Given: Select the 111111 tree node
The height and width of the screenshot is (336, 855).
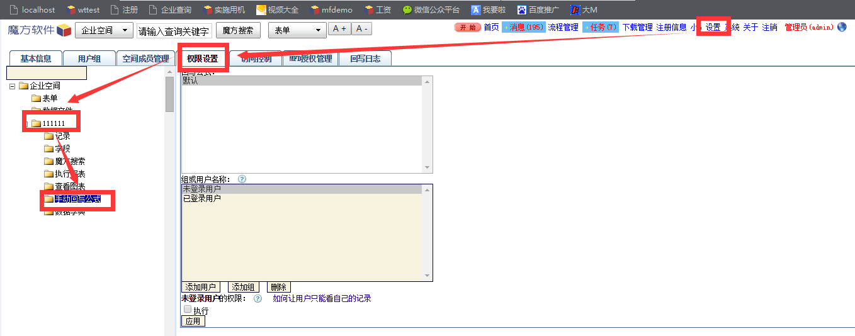Looking at the screenshot, I should (54, 123).
